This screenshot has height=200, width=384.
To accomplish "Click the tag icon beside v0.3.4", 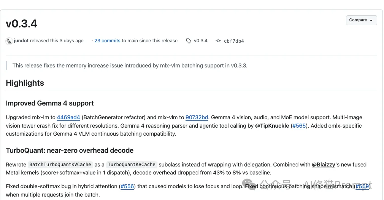I will click(x=189, y=41).
